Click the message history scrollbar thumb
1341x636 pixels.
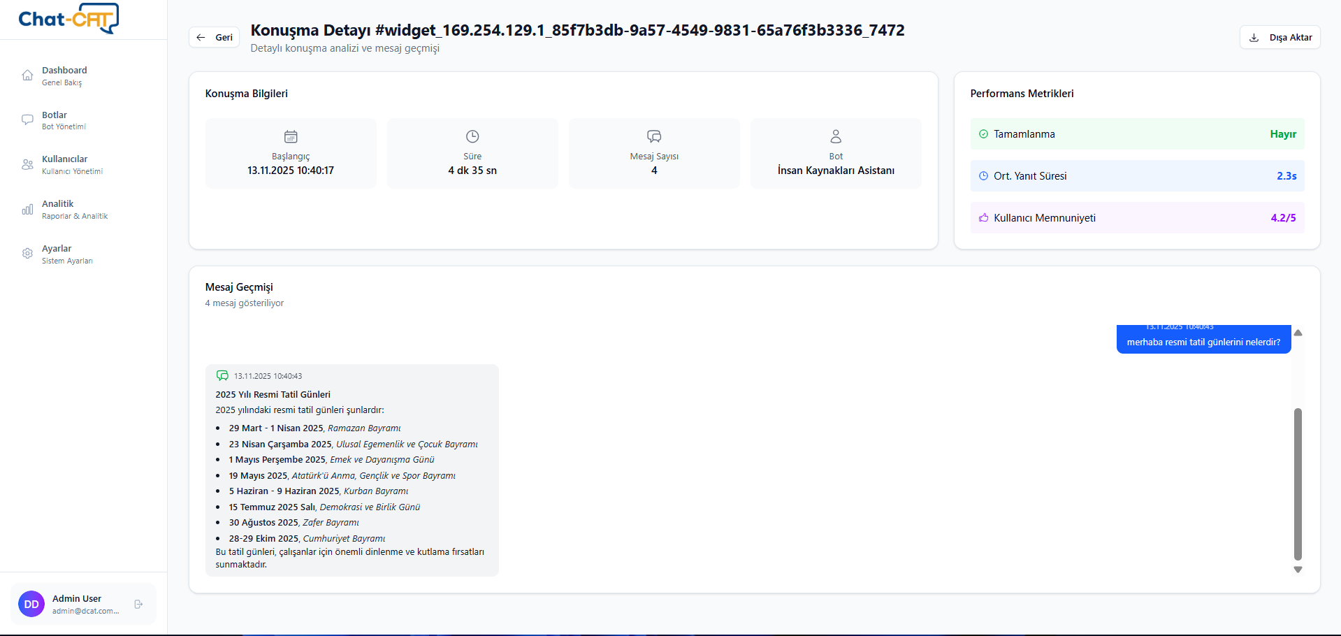coord(1298,484)
